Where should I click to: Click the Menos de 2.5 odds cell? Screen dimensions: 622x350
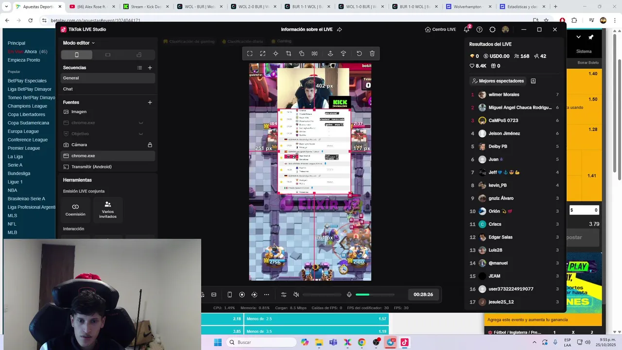[x=316, y=319]
